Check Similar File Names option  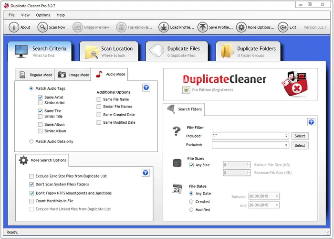(99, 107)
